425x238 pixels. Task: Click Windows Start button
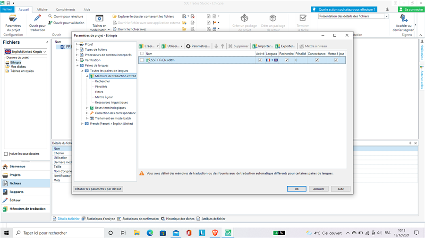point(6,233)
